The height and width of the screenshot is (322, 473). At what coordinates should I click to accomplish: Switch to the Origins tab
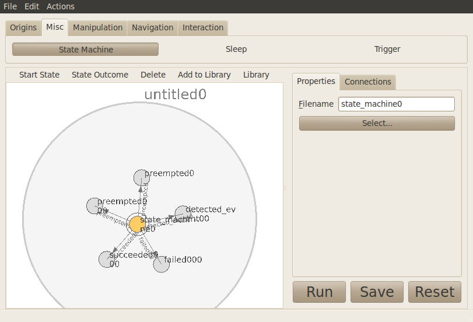[23, 27]
